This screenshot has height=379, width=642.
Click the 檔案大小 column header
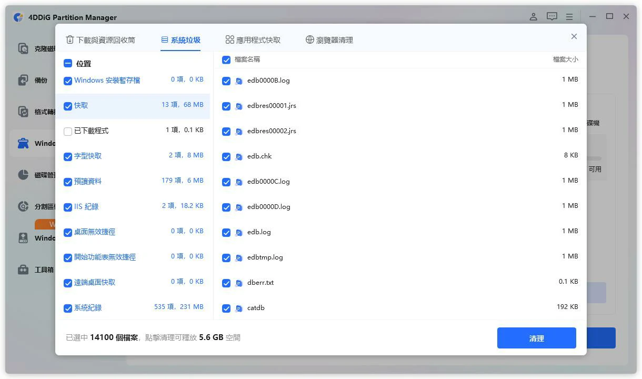tap(566, 59)
